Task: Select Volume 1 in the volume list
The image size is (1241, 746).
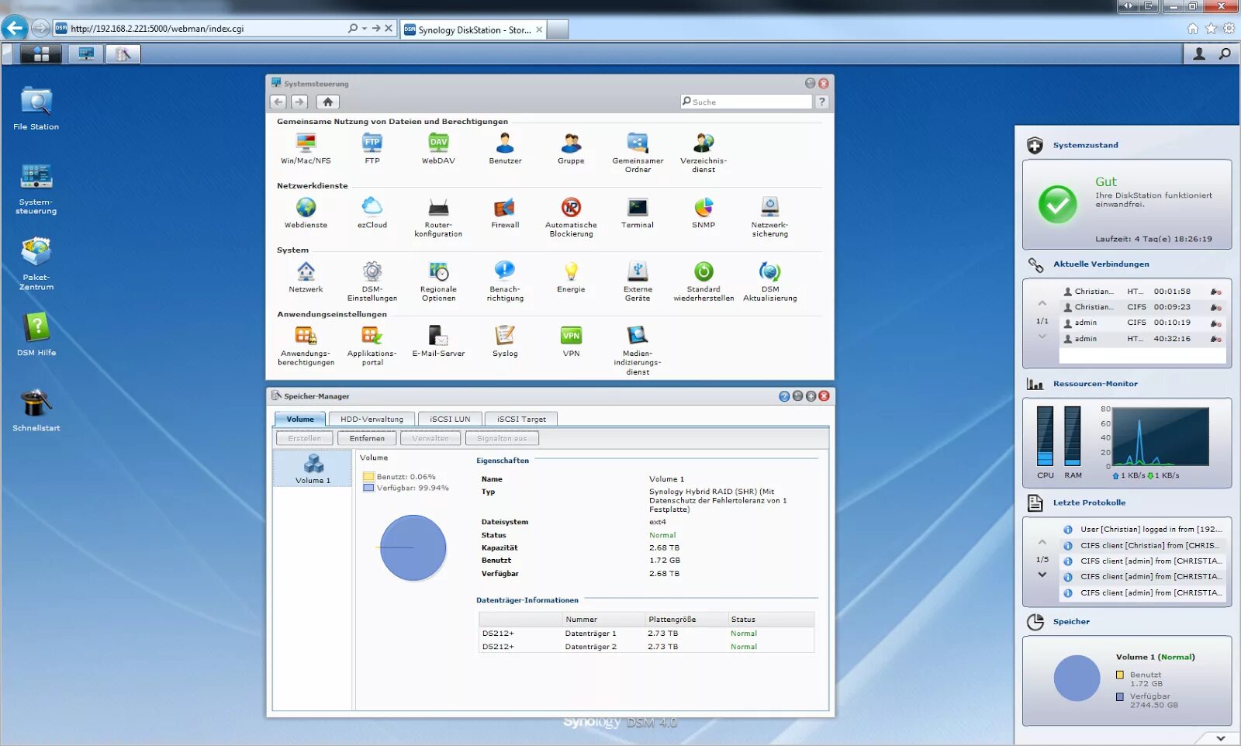Action: pos(313,468)
